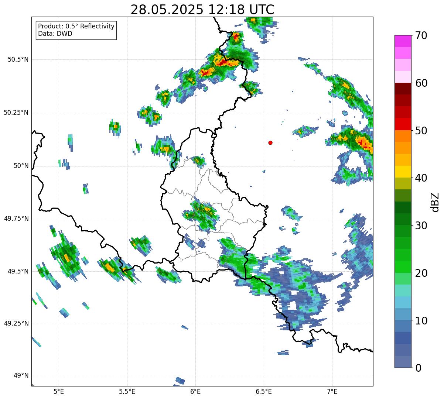This screenshot has width=444, height=399.
Task: Click the orange swatch just below 50 dBZ
Action: coord(403,136)
